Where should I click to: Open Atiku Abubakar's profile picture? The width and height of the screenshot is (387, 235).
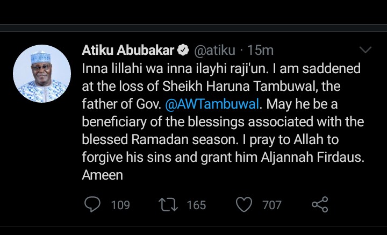42,74
